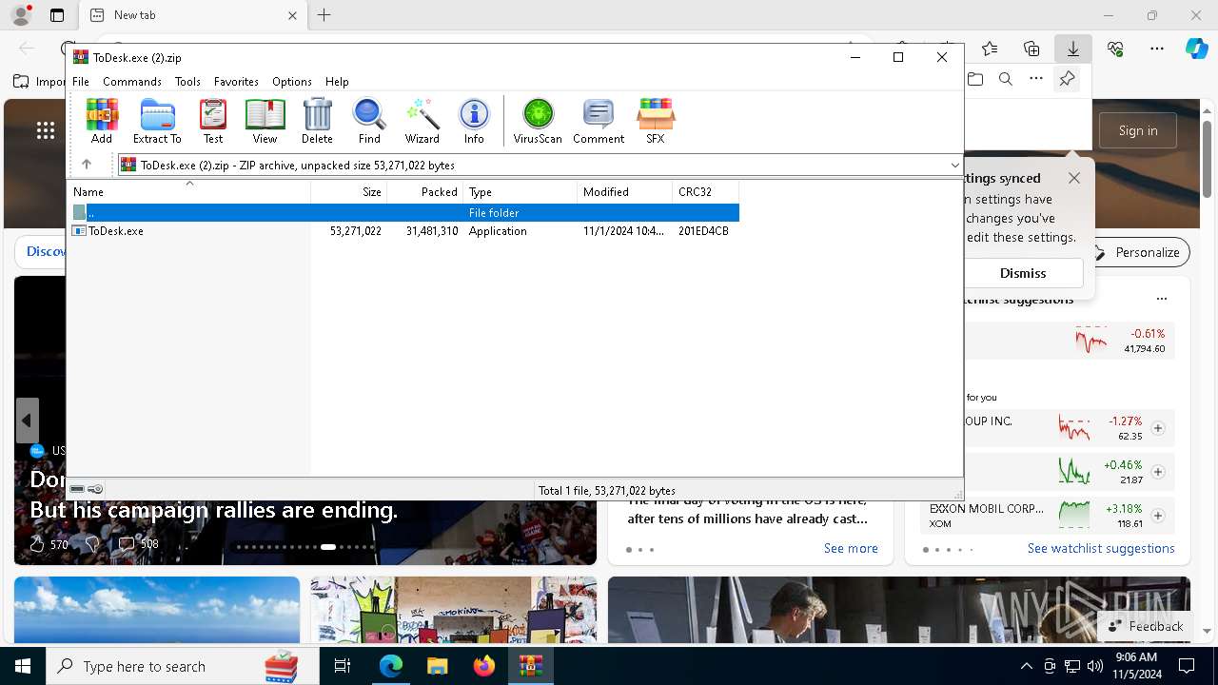Run VirusScan on the archive

[x=538, y=121]
